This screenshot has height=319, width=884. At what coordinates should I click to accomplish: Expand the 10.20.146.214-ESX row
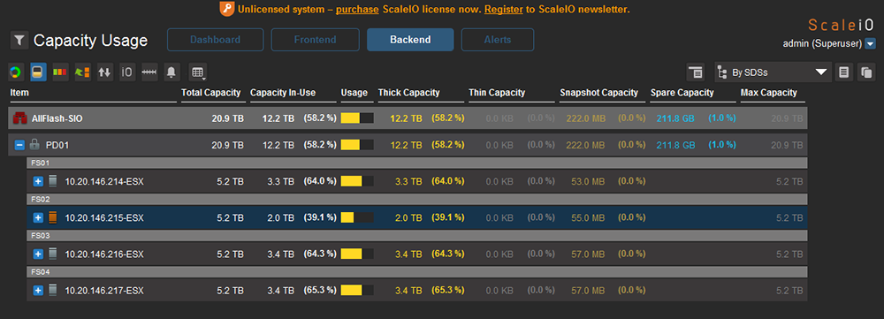(x=38, y=181)
